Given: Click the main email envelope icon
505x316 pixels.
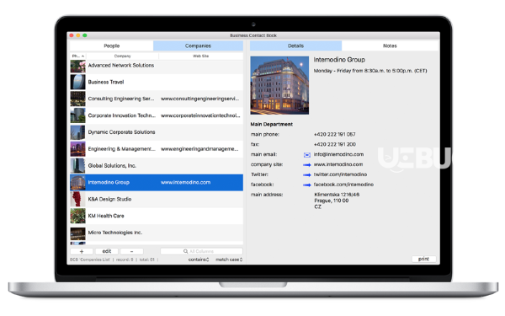Looking at the screenshot, I should pos(307,155).
